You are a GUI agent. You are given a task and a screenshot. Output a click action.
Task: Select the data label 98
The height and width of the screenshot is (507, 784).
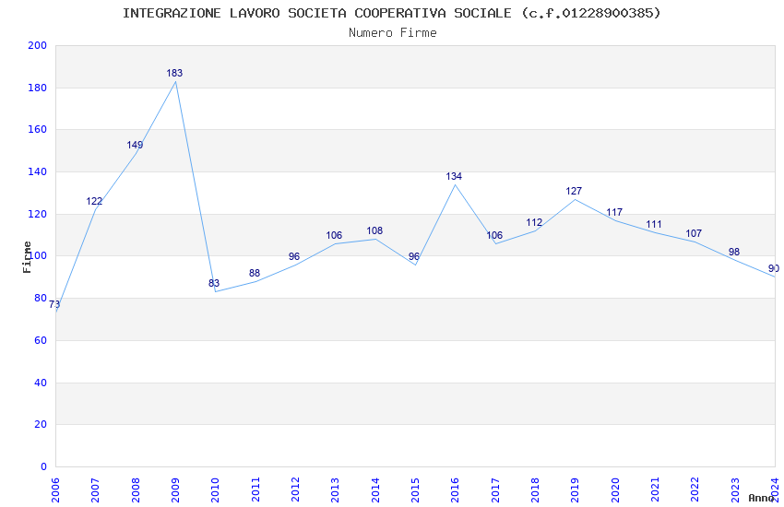click(x=734, y=253)
